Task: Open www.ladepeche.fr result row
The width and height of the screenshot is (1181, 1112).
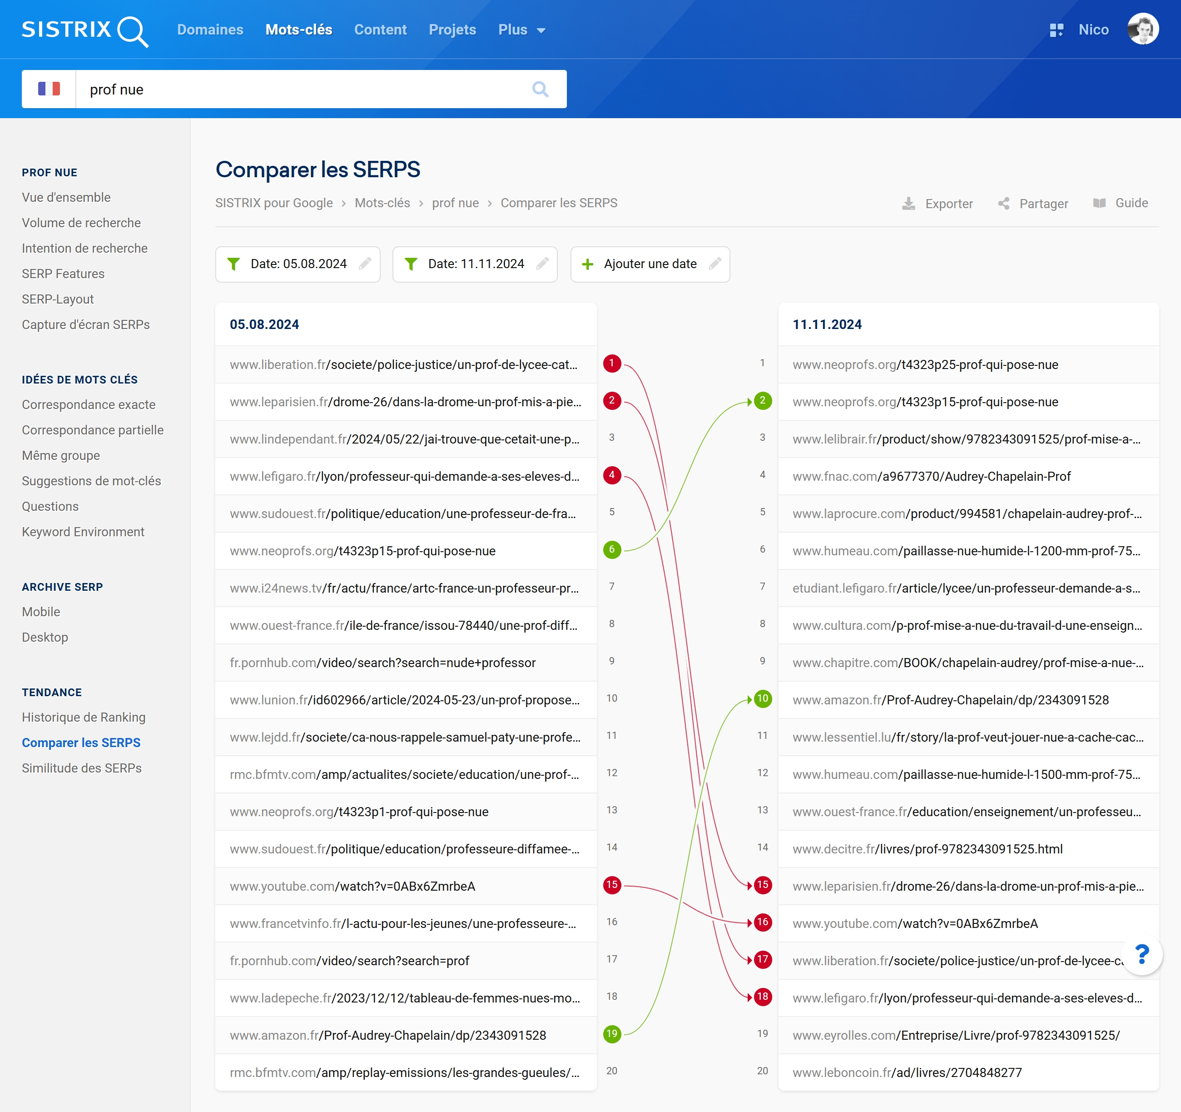Action: tap(406, 998)
